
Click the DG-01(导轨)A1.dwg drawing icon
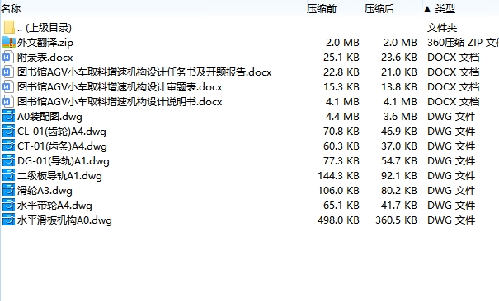pyautogui.click(x=8, y=161)
